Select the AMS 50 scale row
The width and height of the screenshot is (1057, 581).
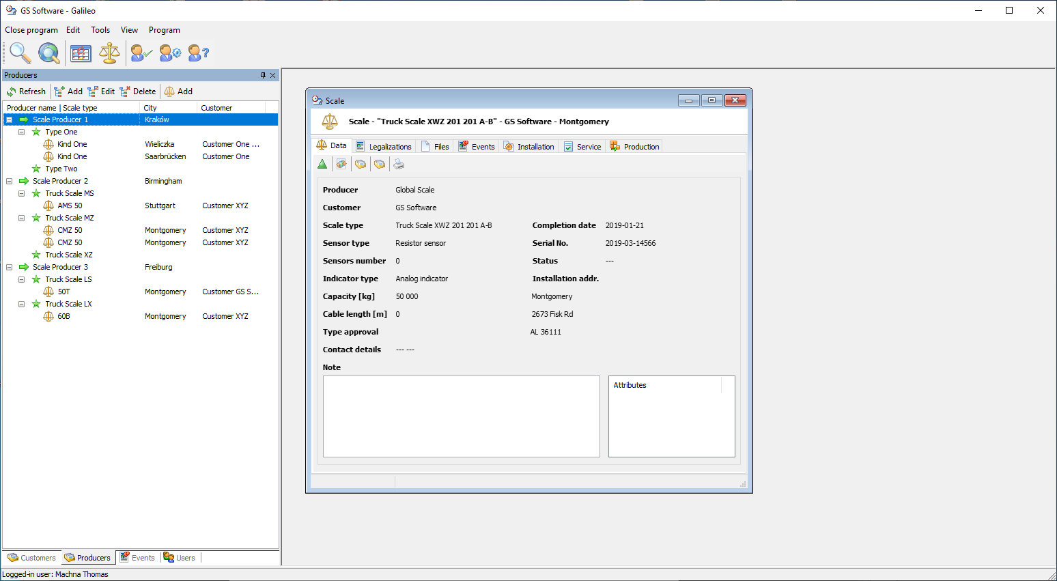pos(70,206)
